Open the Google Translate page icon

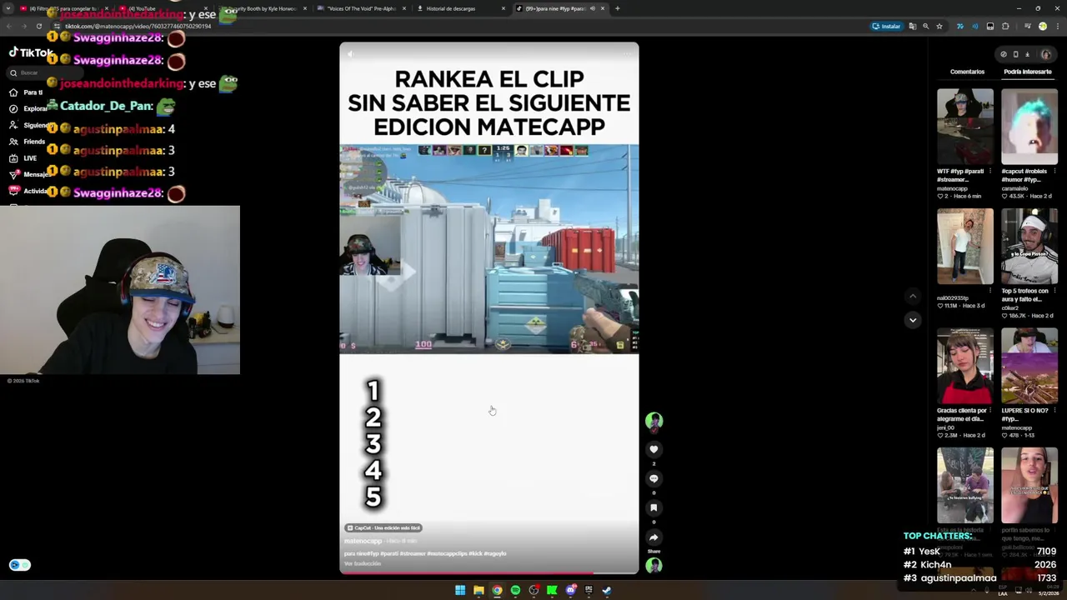(x=912, y=26)
